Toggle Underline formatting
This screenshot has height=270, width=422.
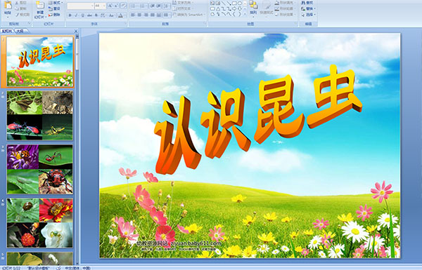point(83,15)
